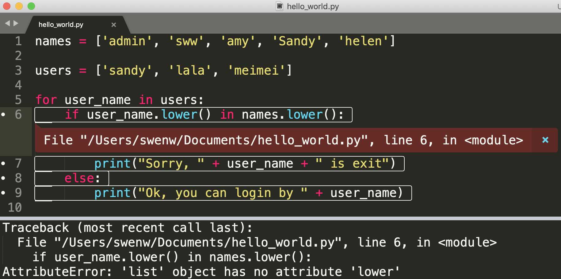This screenshot has width=561, height=279.
Task: Click the 'helen' string on line 1
Action: point(363,41)
